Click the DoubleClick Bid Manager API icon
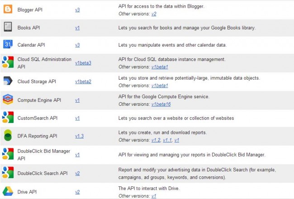 [8, 154]
